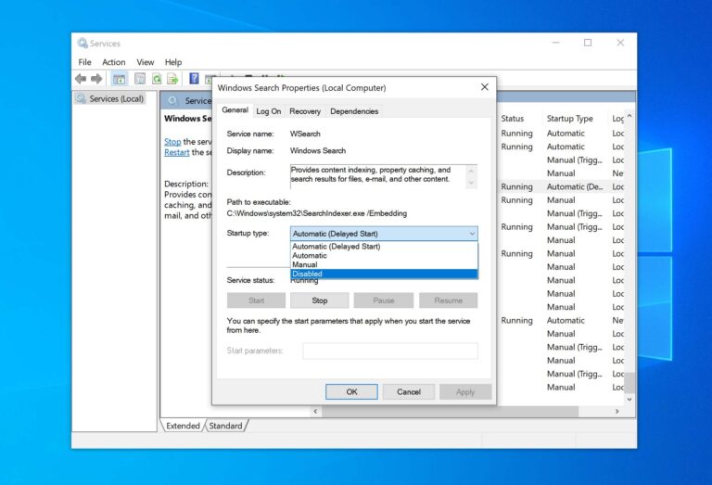The width and height of the screenshot is (712, 485).
Task: Switch to the Log On tab
Action: pyautogui.click(x=268, y=111)
